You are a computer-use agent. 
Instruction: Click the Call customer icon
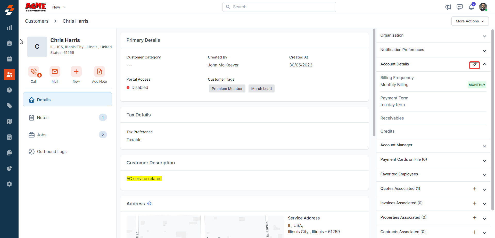34,72
